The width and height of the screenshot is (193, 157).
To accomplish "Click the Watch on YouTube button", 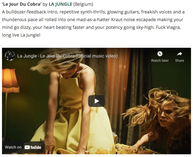I will coord(23,147).
